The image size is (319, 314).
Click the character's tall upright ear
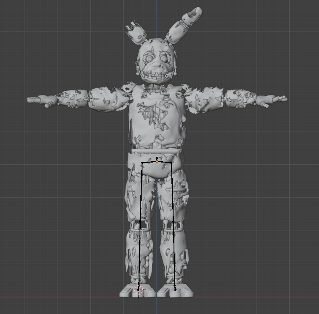click(x=184, y=26)
